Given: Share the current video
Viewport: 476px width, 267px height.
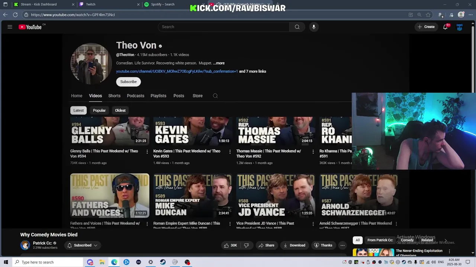Looking at the screenshot, I should tap(266, 245).
